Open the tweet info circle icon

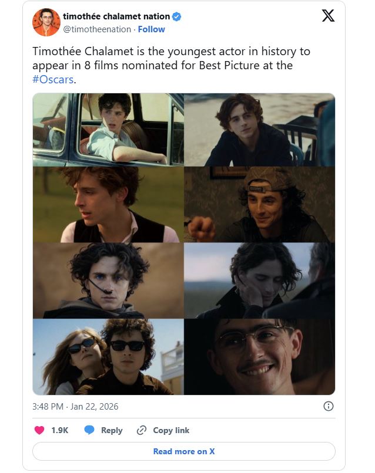pos(329,406)
